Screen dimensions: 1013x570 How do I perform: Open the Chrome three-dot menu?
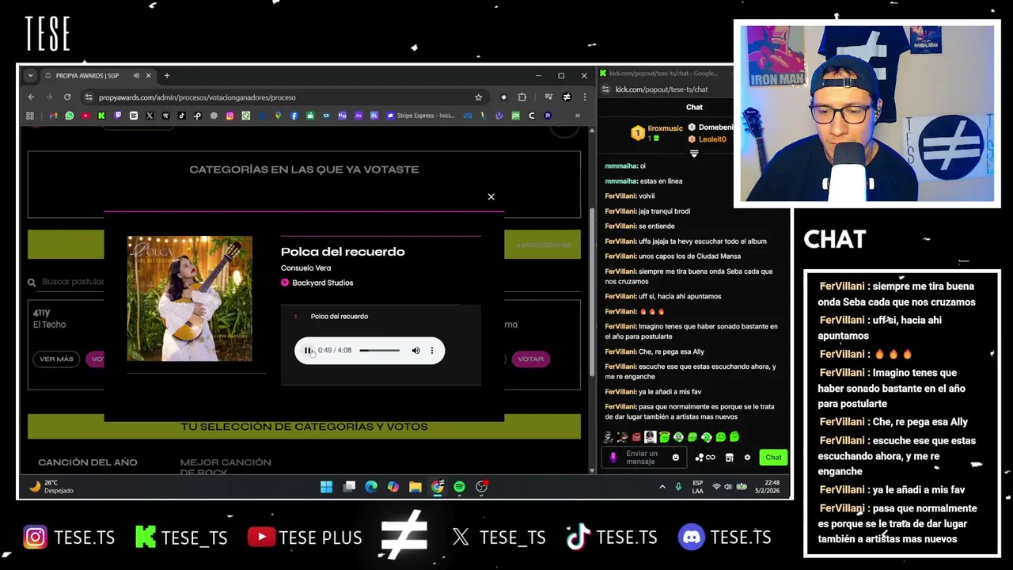click(x=584, y=97)
